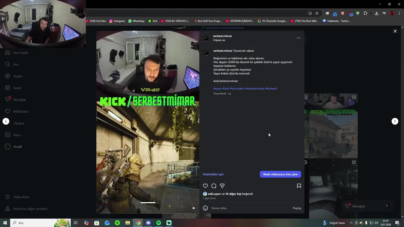Save reel with bookmark icon
Viewport: 404px width, 227px height.
[299, 186]
